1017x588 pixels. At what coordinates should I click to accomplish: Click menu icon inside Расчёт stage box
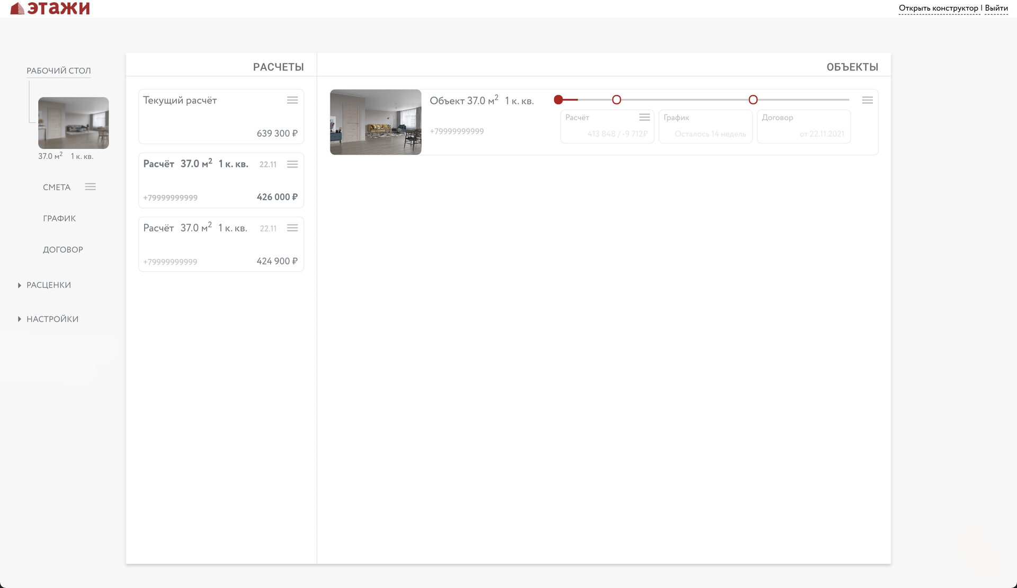(645, 117)
